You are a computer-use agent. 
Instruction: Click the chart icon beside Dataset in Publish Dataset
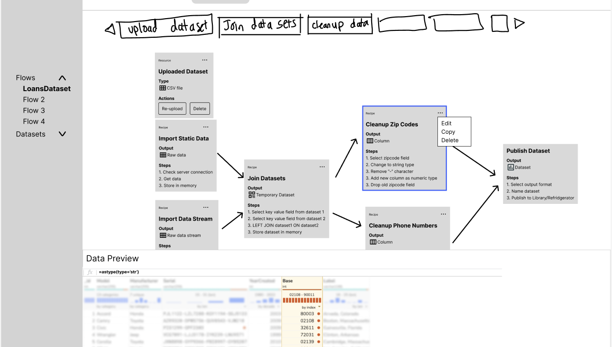510,167
